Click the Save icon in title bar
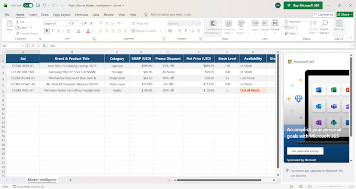 coord(38,5)
